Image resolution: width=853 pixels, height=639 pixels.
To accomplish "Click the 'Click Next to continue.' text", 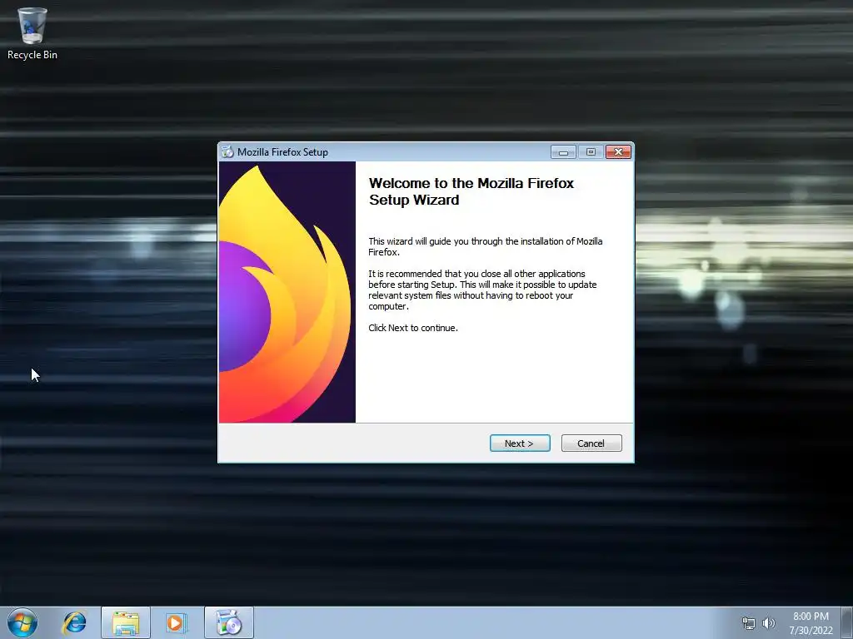I will click(x=413, y=328).
